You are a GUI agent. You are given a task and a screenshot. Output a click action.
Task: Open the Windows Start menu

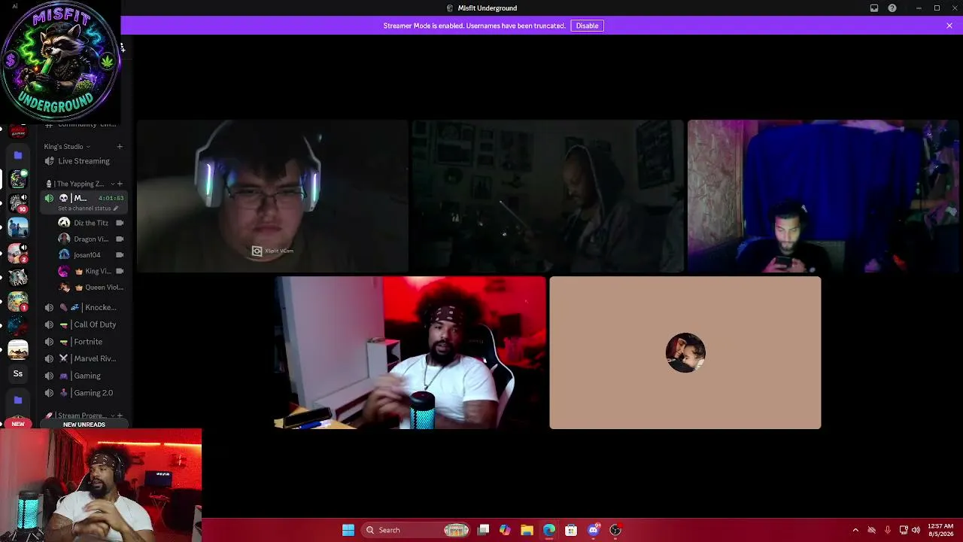coord(348,530)
